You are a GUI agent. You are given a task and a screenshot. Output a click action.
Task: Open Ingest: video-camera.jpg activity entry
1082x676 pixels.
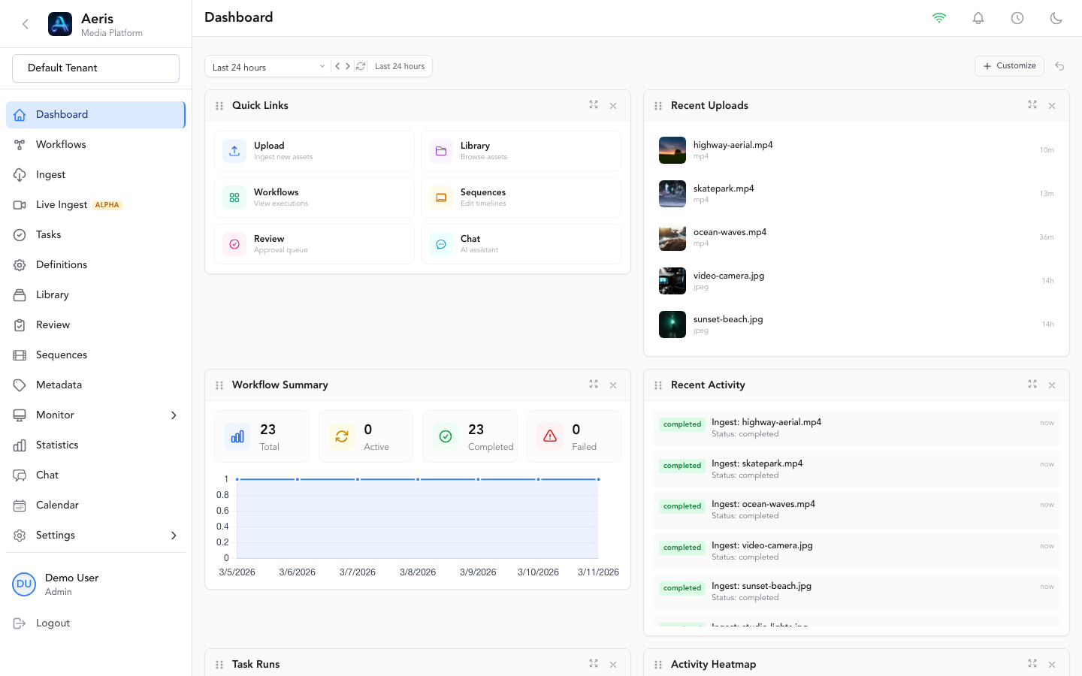click(857, 551)
